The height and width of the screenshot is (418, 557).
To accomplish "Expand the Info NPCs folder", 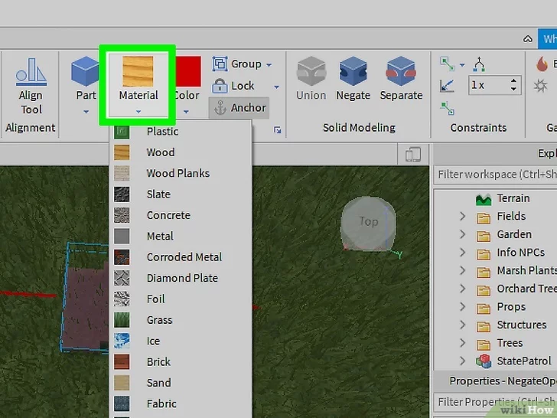I will pos(462,253).
